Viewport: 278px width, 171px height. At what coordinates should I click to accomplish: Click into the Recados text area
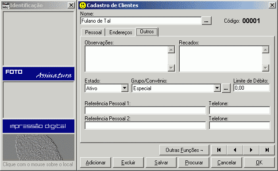(221, 59)
